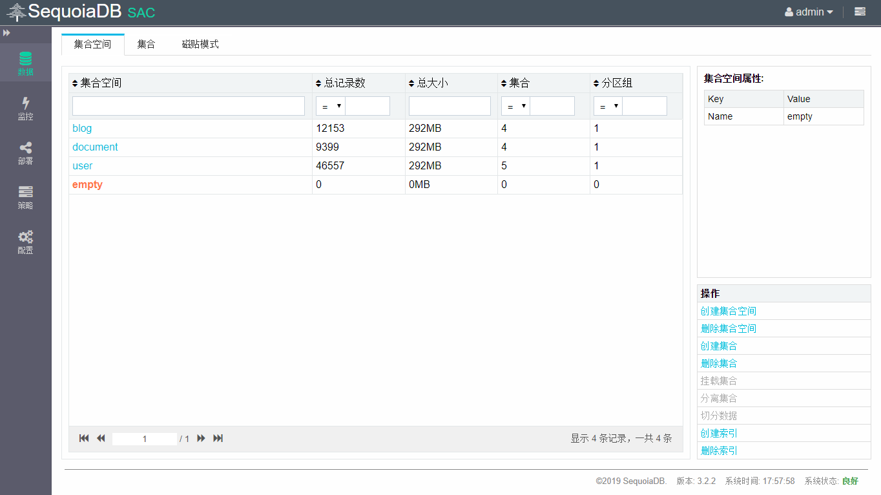Click the 46557 record count cell
The image size is (881, 495).
[x=358, y=165]
